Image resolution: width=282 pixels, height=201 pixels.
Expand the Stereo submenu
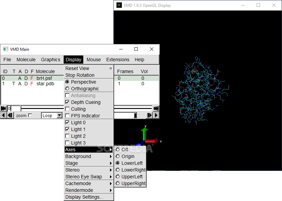pos(89,170)
